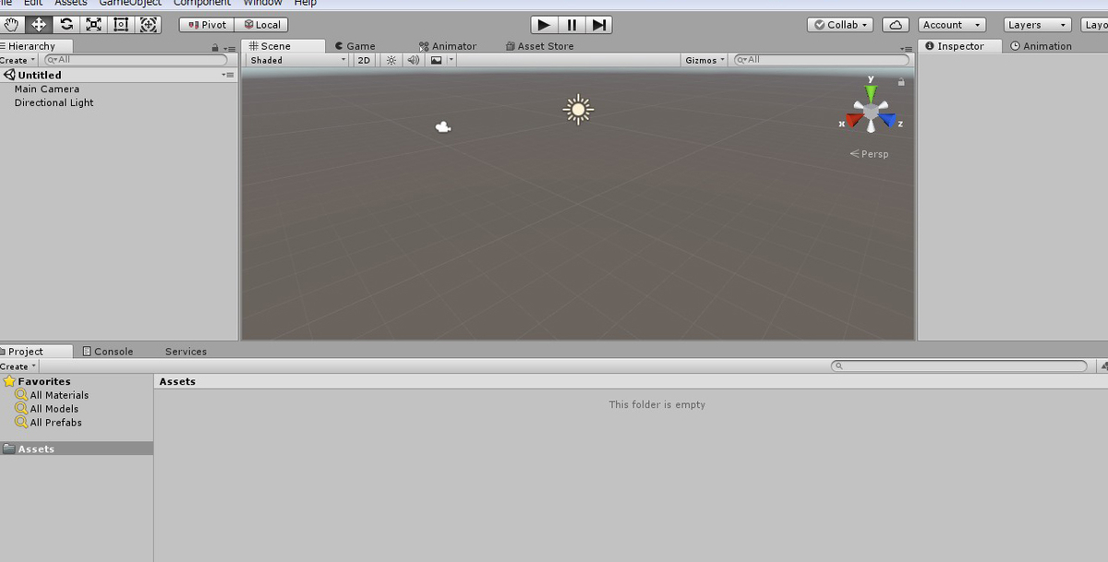Image resolution: width=1108 pixels, height=562 pixels.
Task: Open the Collab dropdown
Action: click(x=841, y=25)
